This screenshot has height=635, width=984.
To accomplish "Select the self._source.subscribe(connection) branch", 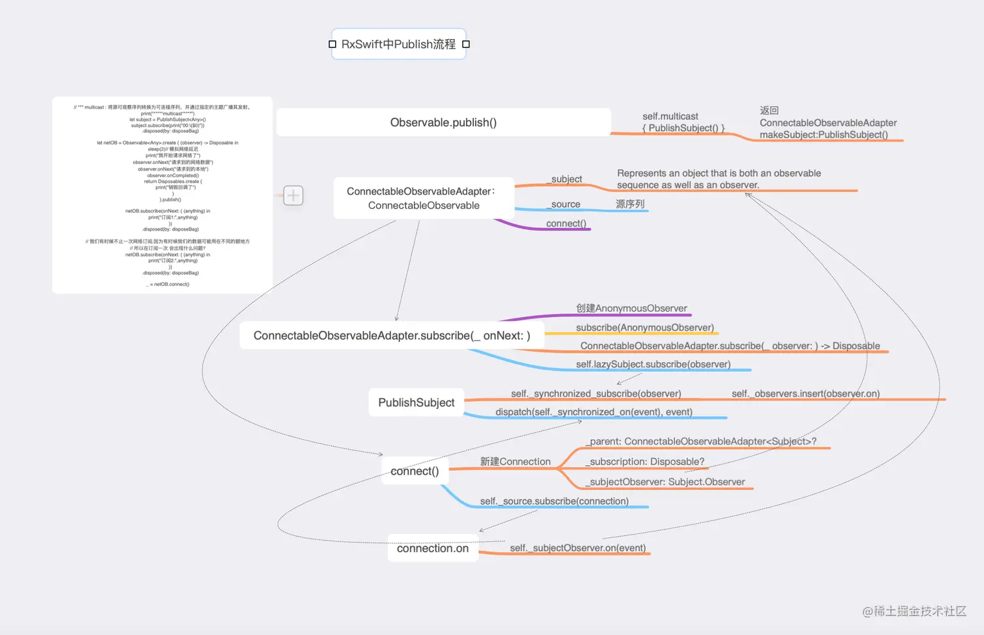I will coord(554,501).
